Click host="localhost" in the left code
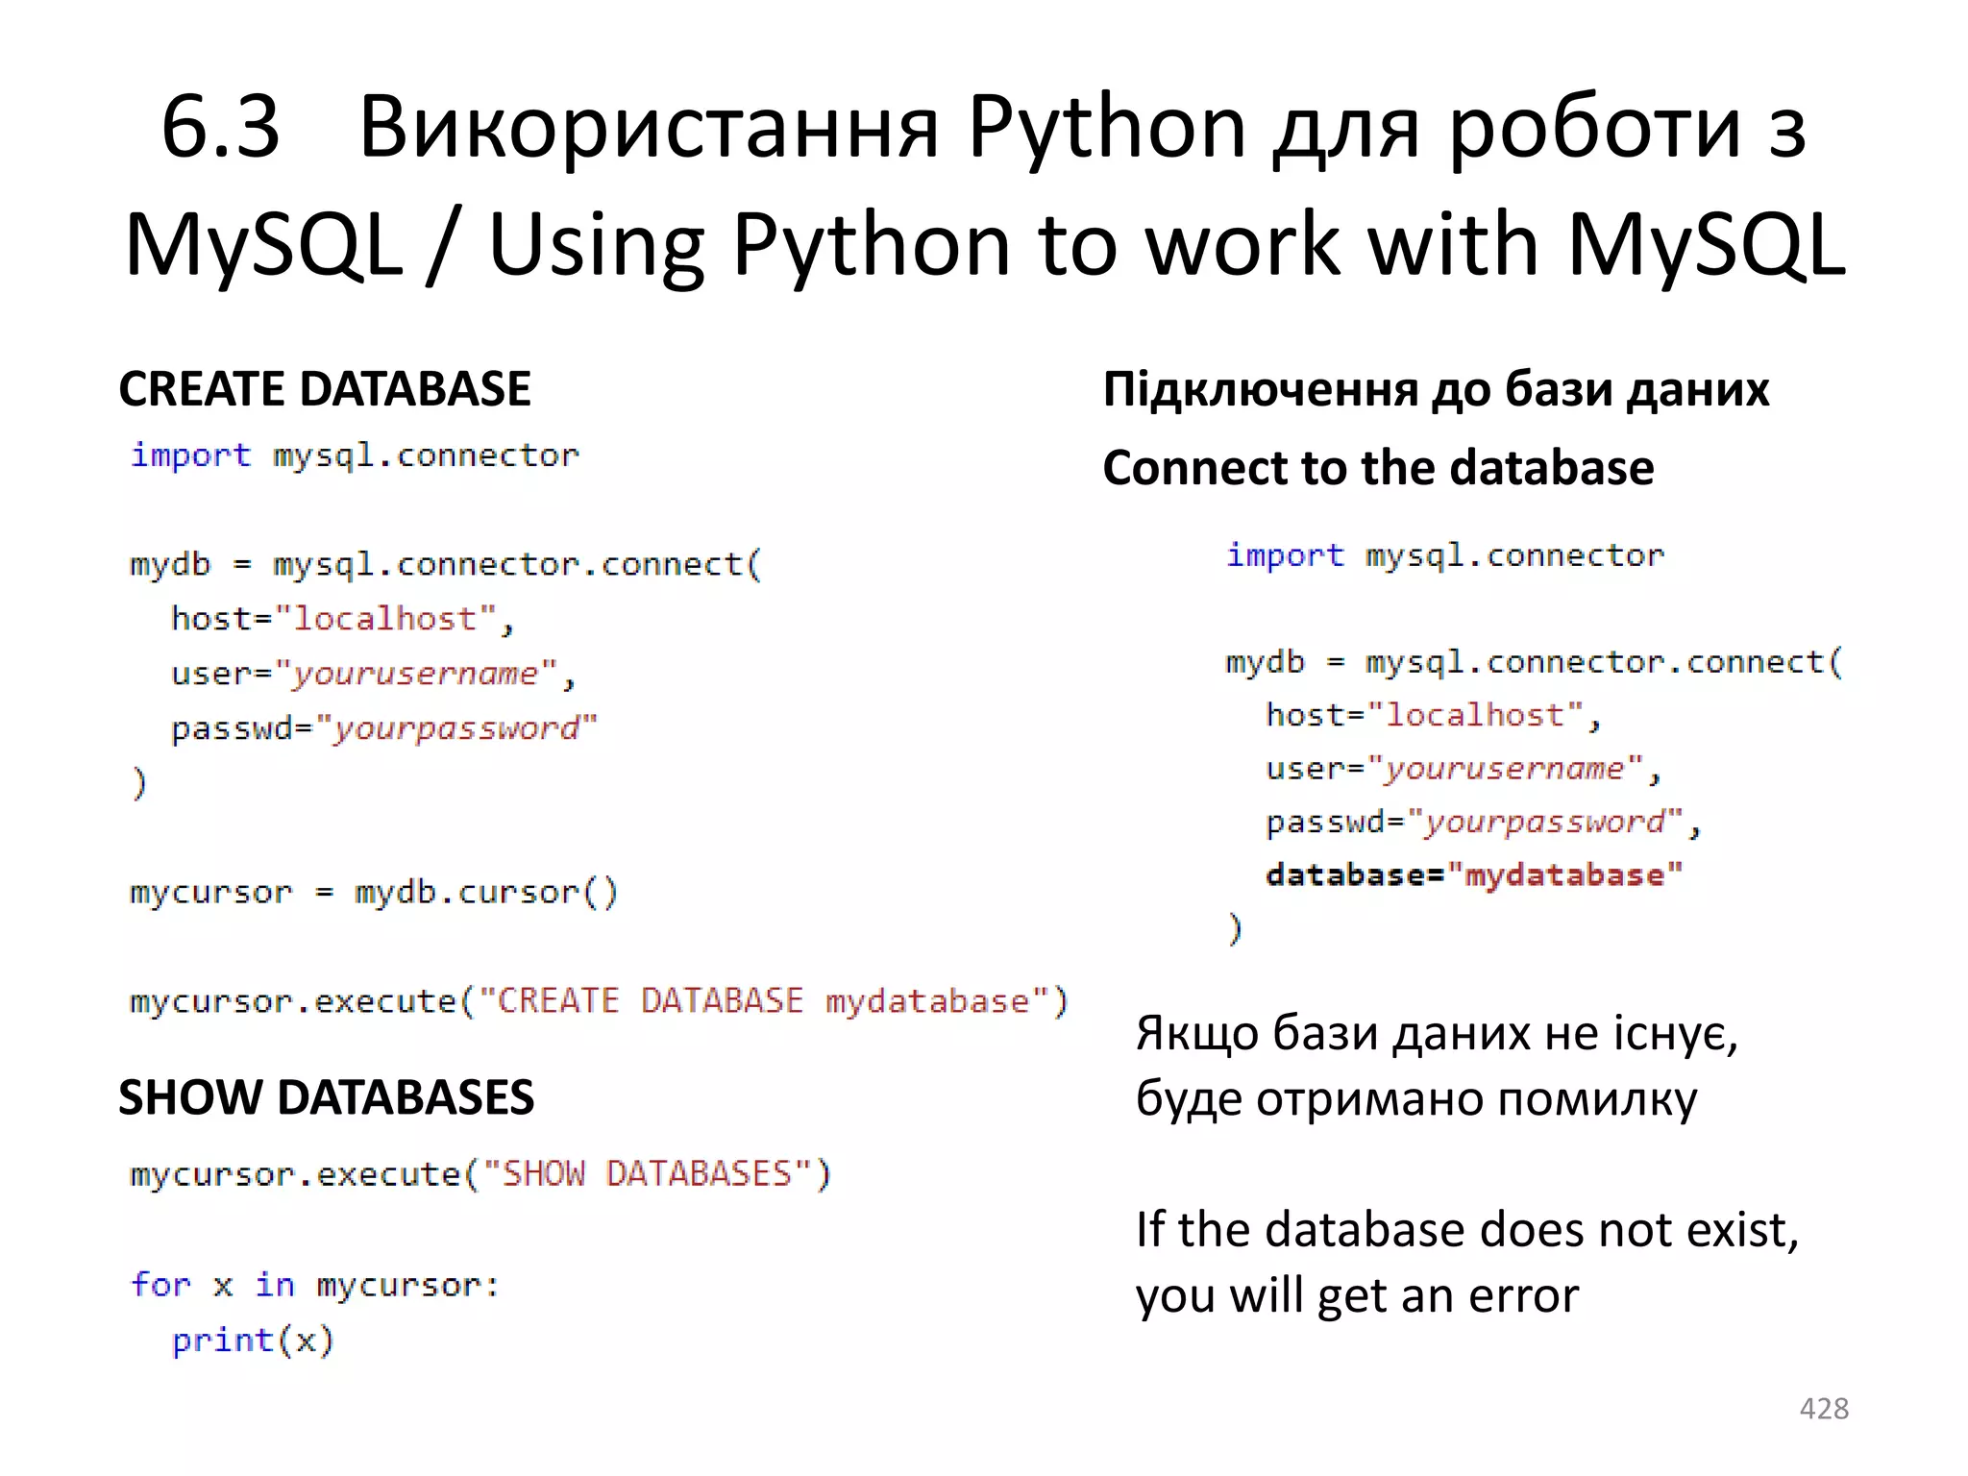The width and height of the screenshot is (1968, 1476). (x=343, y=619)
